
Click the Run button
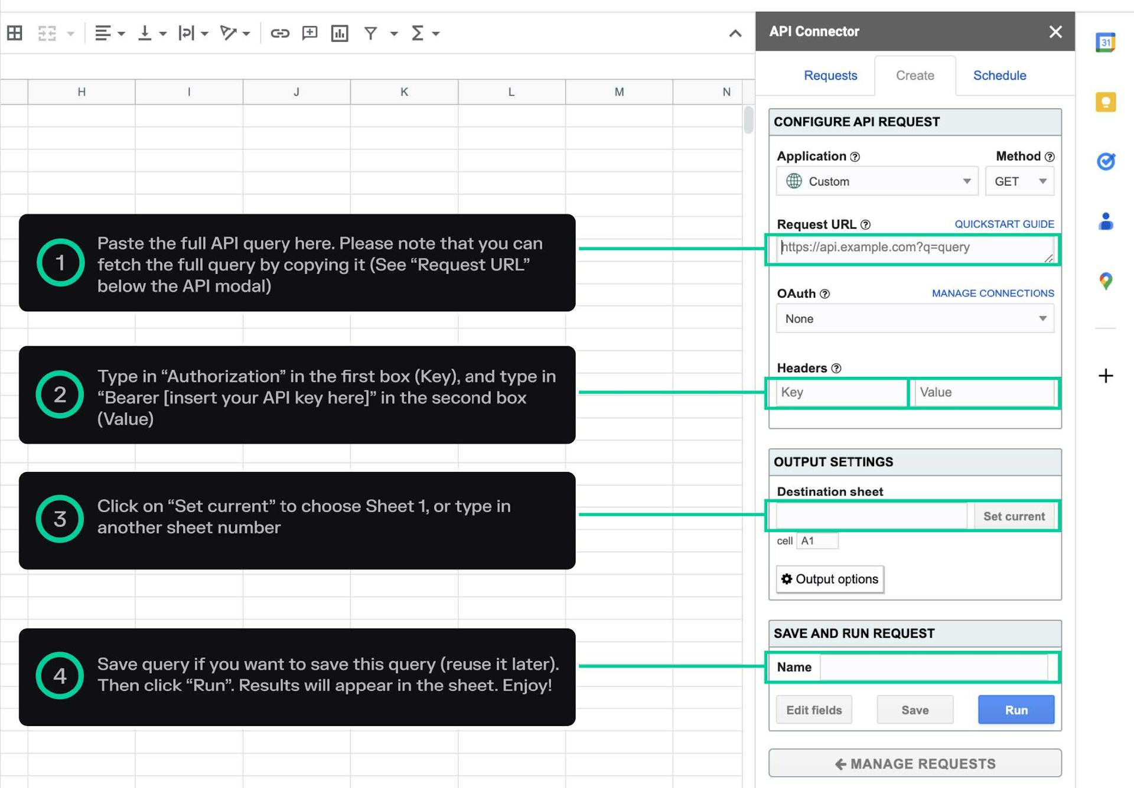pos(1018,709)
